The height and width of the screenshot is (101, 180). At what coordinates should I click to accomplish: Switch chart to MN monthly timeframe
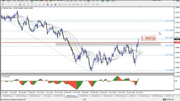tap(97, 4)
